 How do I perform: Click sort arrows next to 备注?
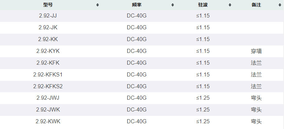coord(280,5)
